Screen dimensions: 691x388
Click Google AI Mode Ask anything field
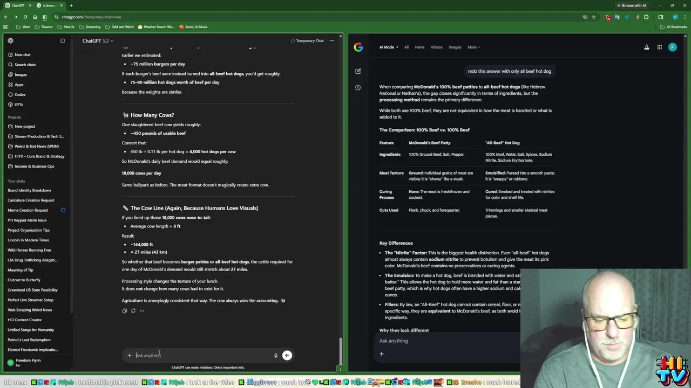pyautogui.click(x=448, y=341)
